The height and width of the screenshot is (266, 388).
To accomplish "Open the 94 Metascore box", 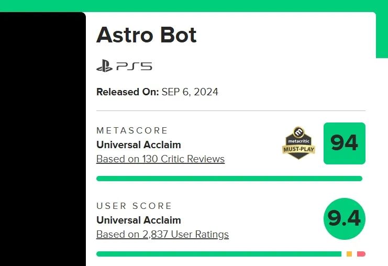I will (344, 143).
